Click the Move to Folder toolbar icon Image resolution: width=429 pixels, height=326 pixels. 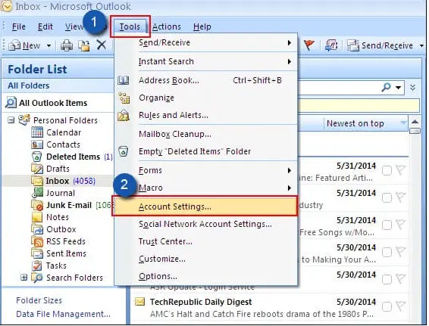point(84,45)
